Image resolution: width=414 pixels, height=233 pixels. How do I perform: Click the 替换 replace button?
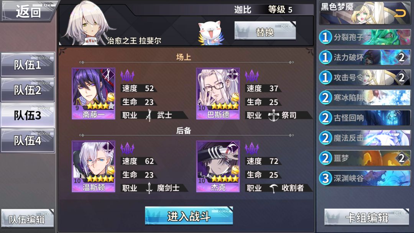pos(265,31)
